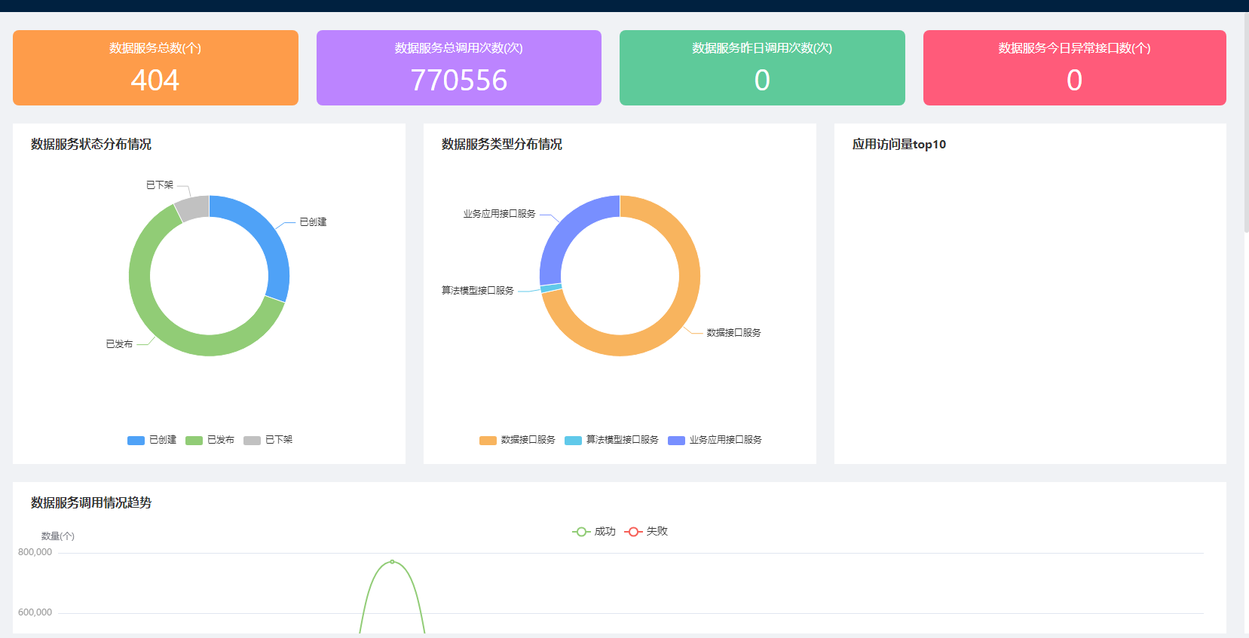Toggle the 已发布 legend item
Screen dimensions: 1249x638
[x=210, y=440]
